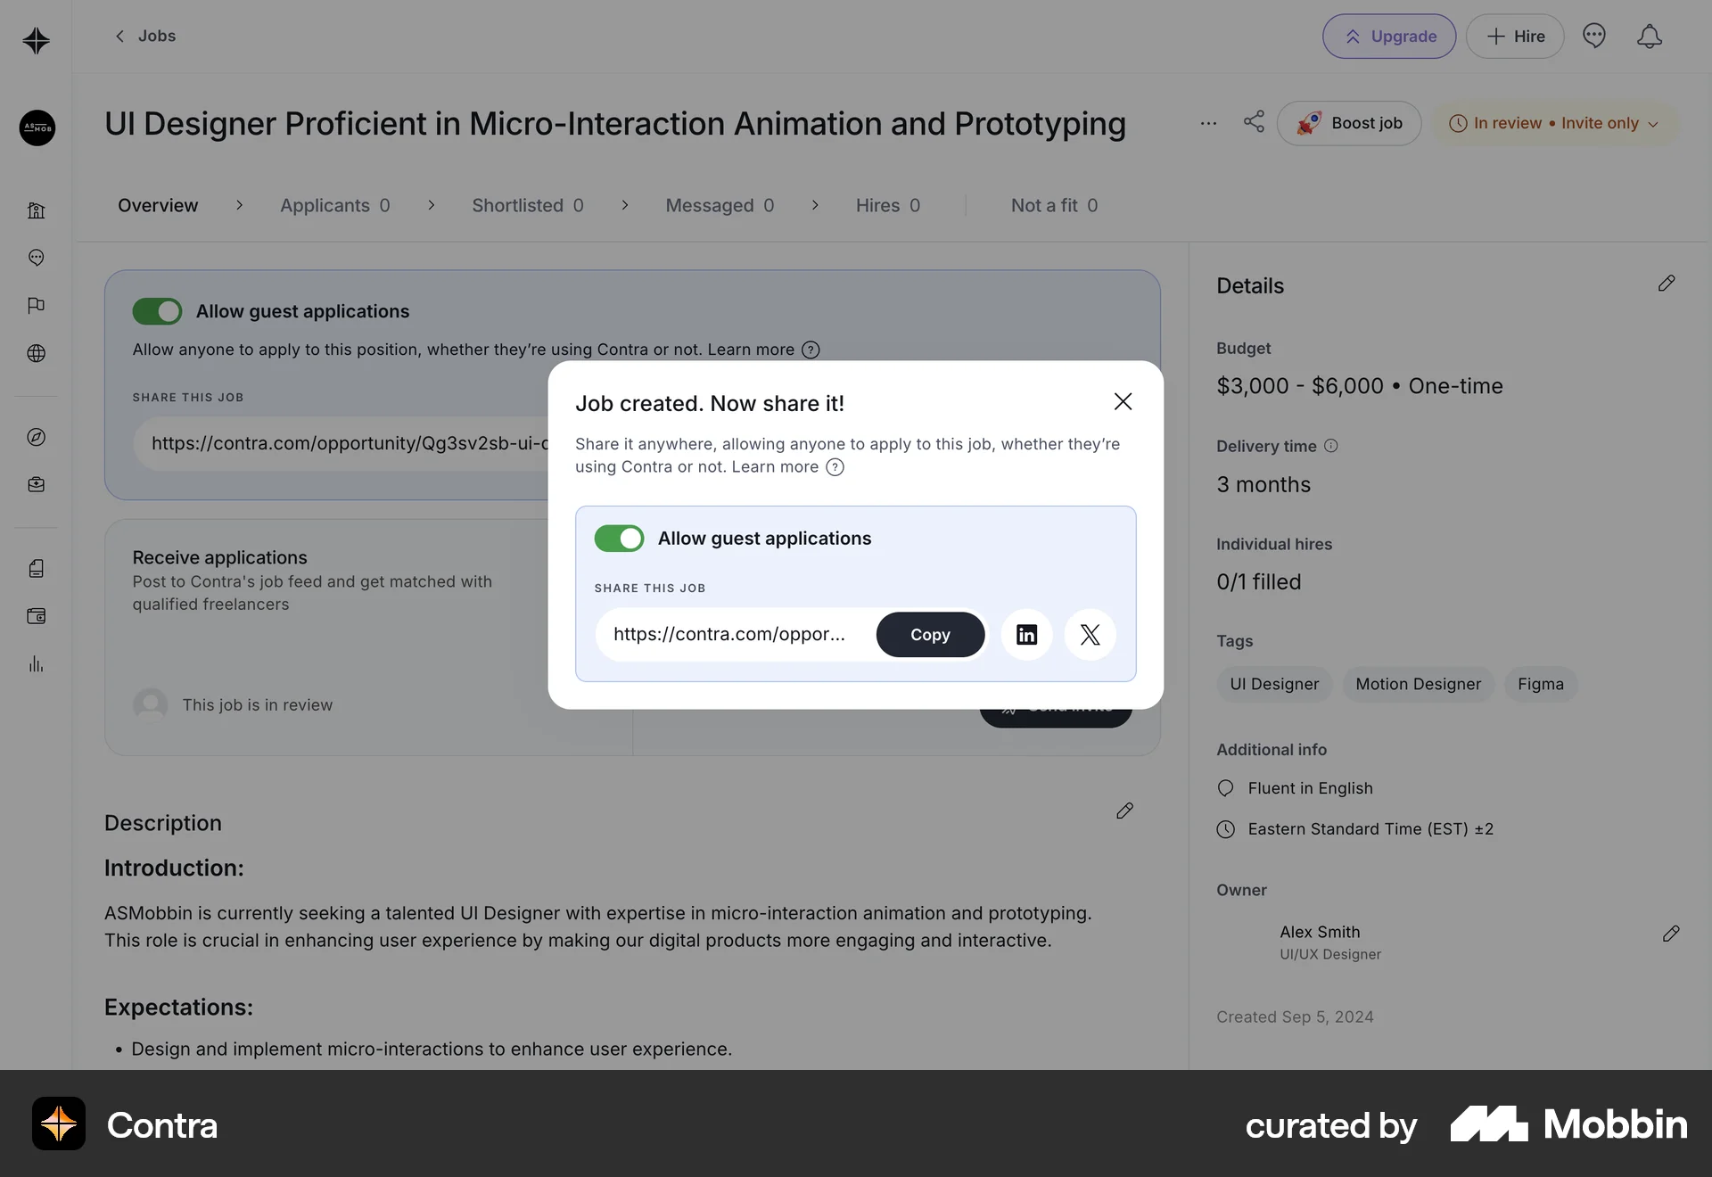Image resolution: width=1712 pixels, height=1177 pixels.
Task: Share job on X (Twitter)
Action: coord(1090,634)
